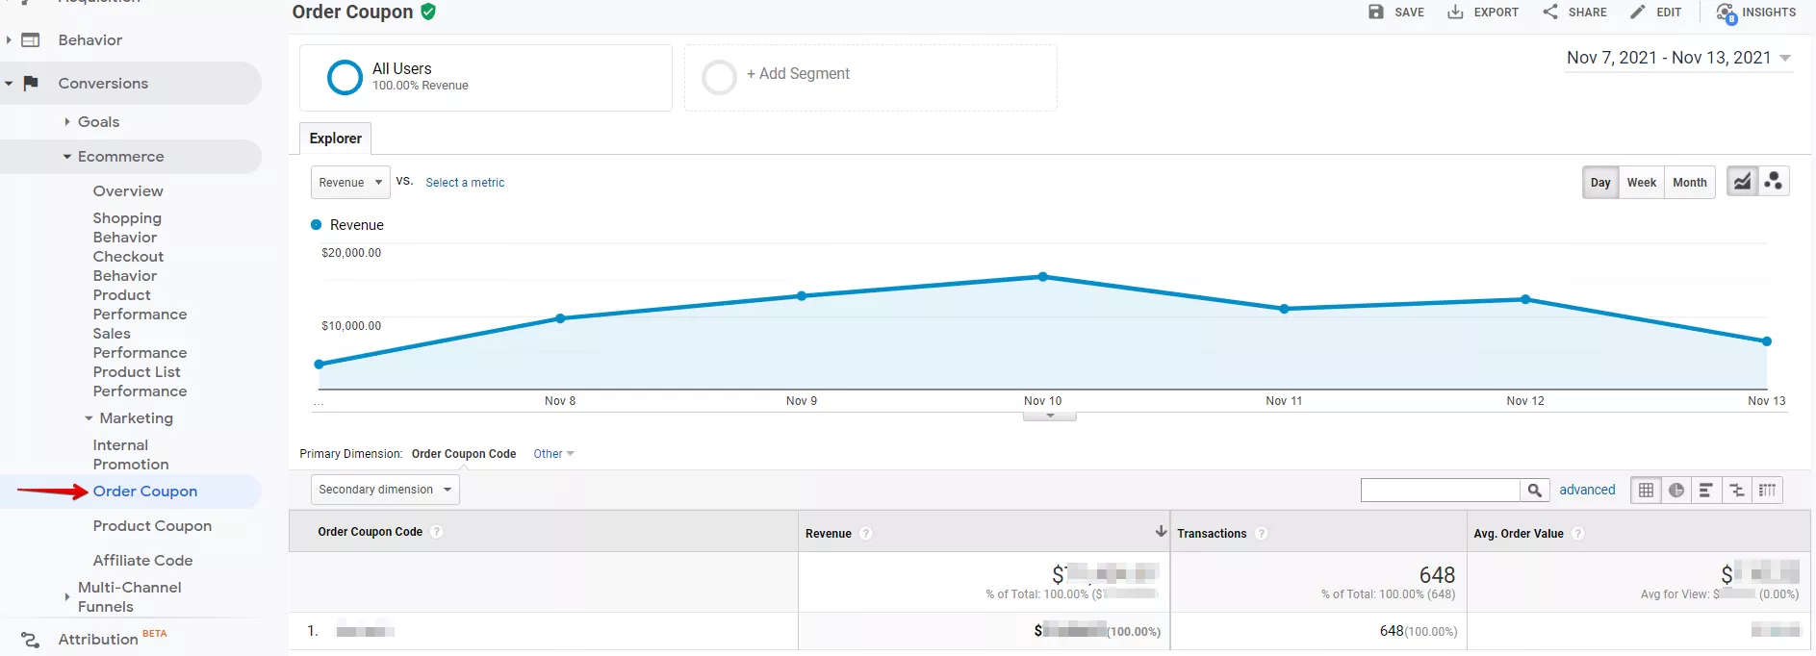Open Product Performance report
Image resolution: width=1816 pixels, height=656 pixels.
coord(140,305)
